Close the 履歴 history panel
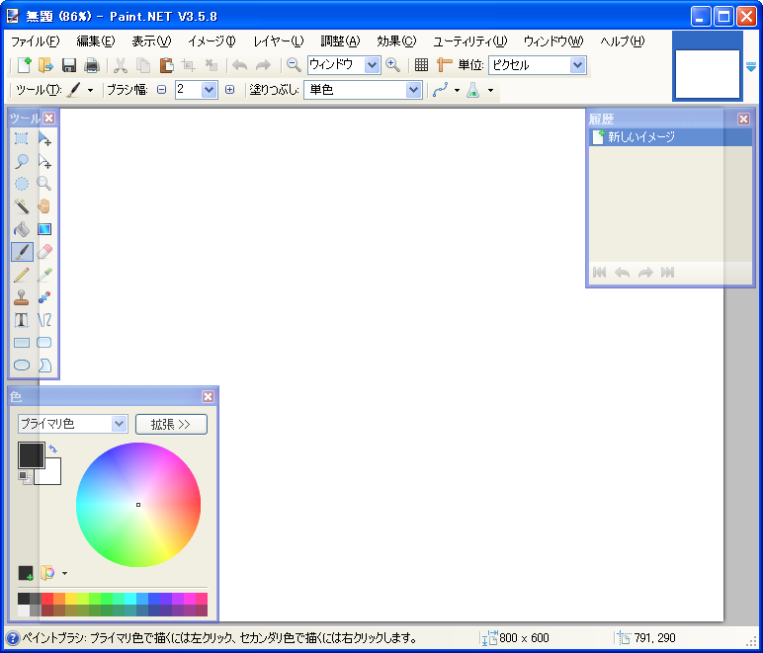Viewport: 763px width, 653px height. 743,120
